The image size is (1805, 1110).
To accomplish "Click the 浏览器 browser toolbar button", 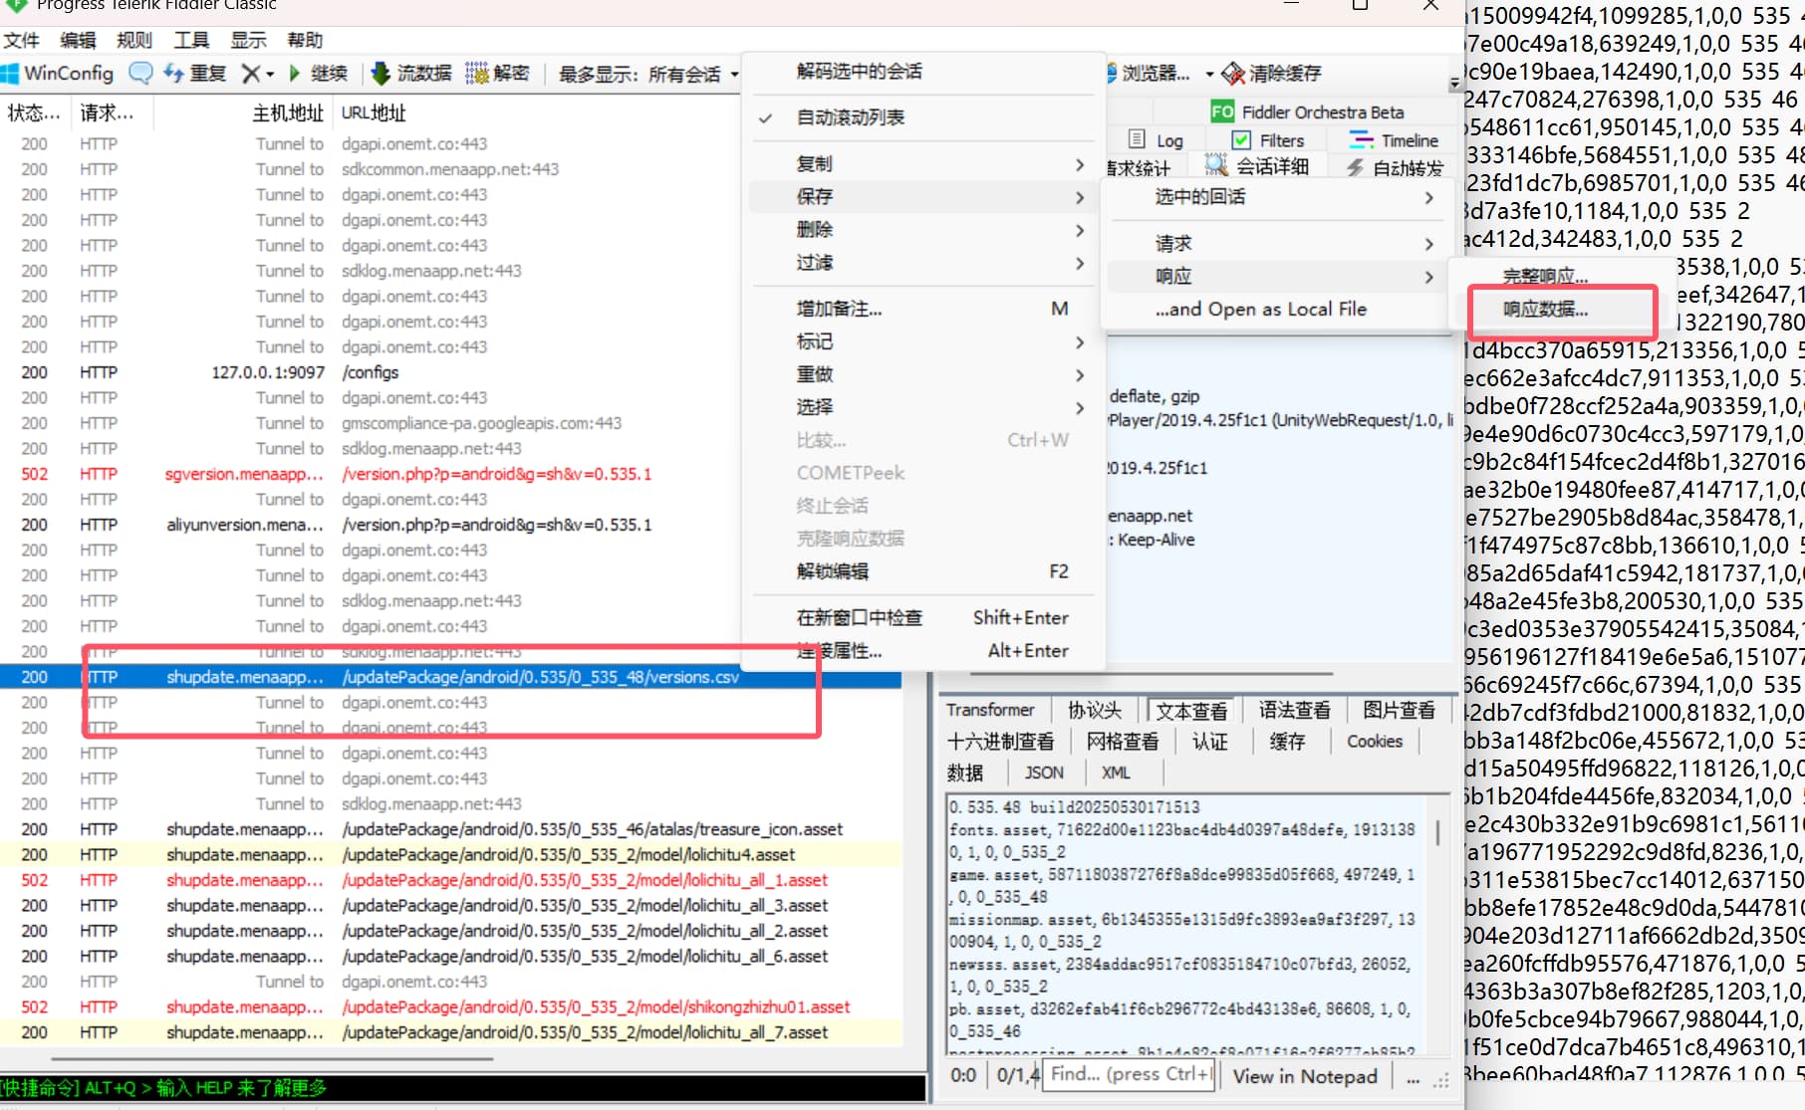I will pyautogui.click(x=1147, y=73).
